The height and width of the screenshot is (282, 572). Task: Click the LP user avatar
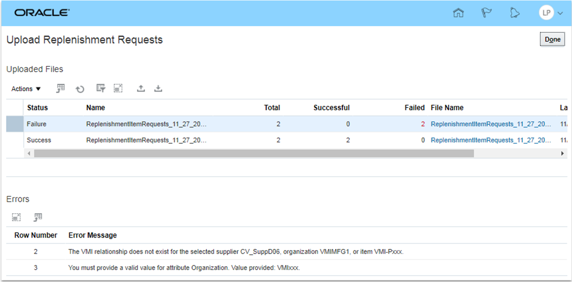pyautogui.click(x=546, y=13)
